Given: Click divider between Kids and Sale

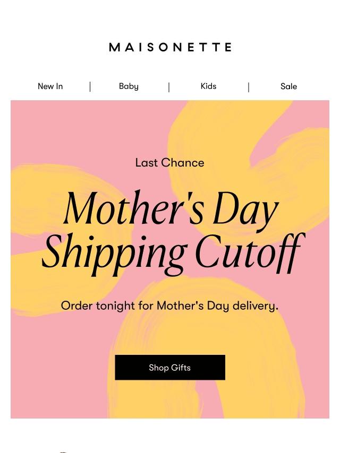Looking at the screenshot, I should click(x=248, y=86).
